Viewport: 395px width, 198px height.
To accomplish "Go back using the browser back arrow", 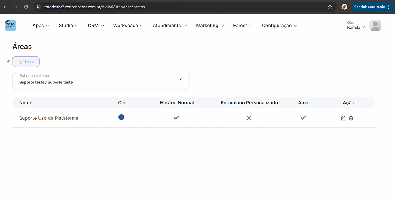I will tap(5, 7).
